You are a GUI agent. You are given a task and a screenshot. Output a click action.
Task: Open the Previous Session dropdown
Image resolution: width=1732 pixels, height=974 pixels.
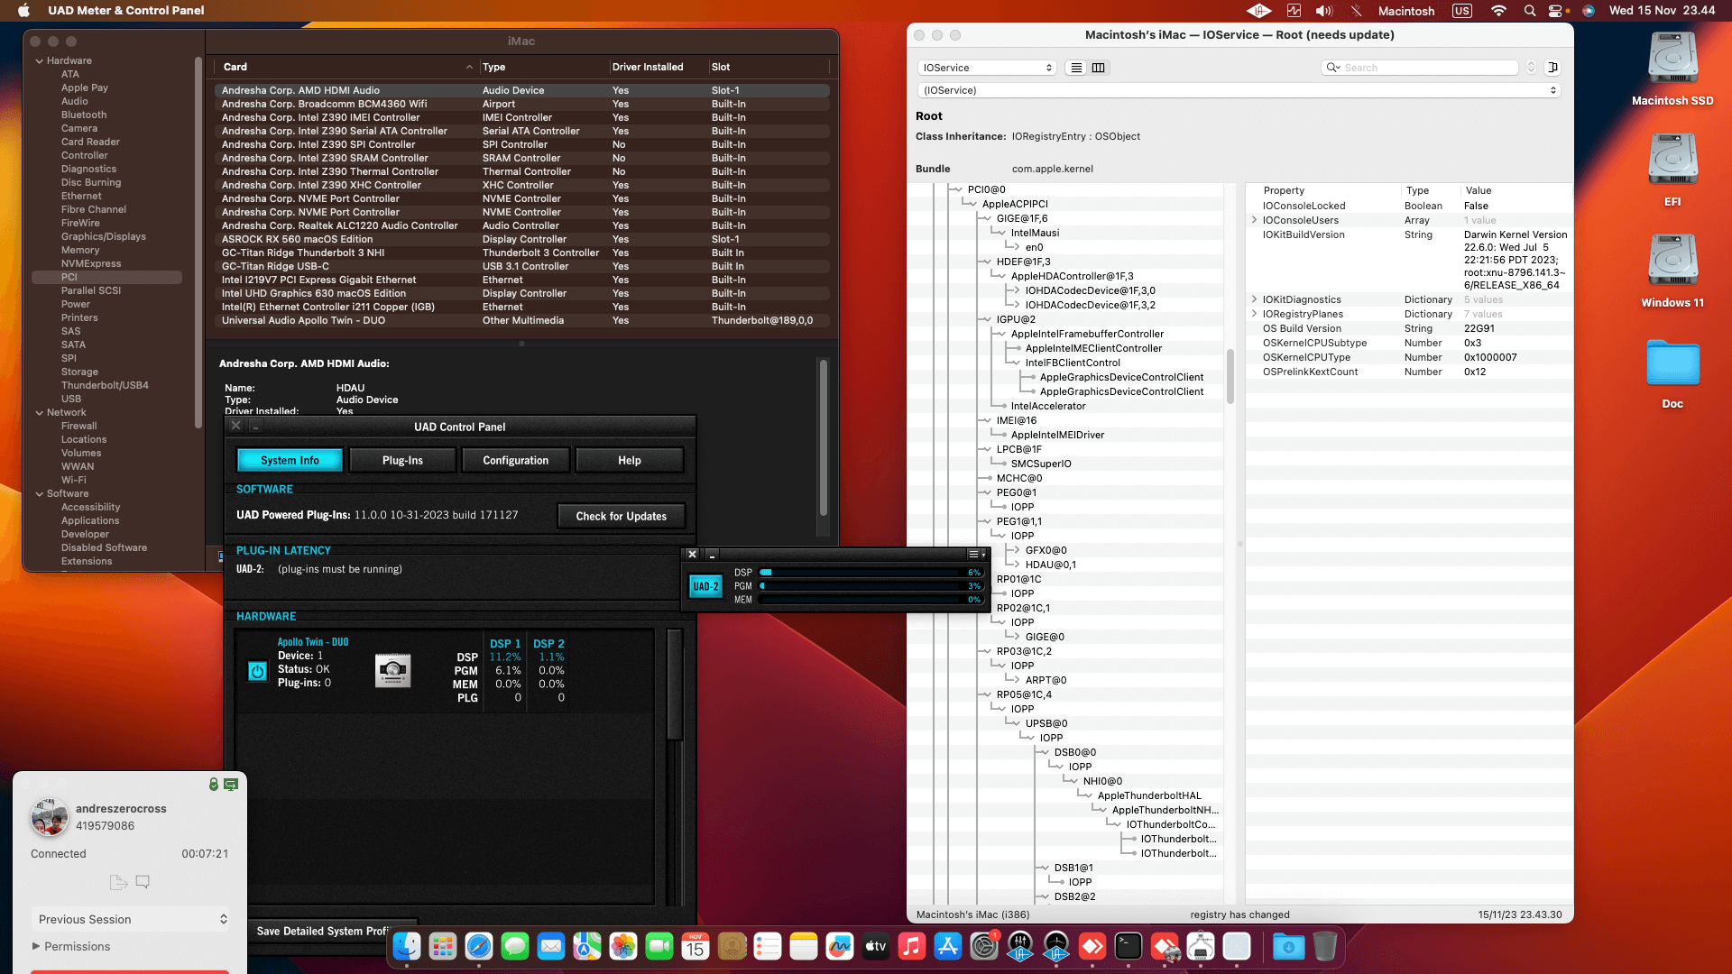131,919
